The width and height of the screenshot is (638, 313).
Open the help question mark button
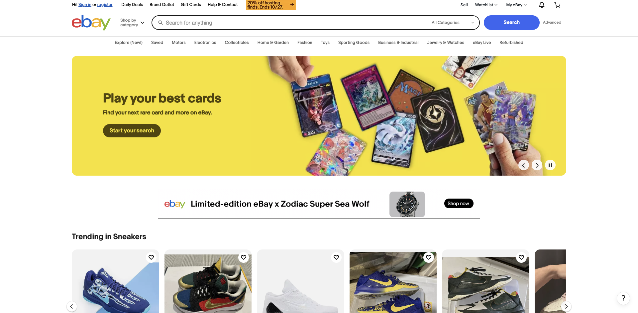pos(623,298)
